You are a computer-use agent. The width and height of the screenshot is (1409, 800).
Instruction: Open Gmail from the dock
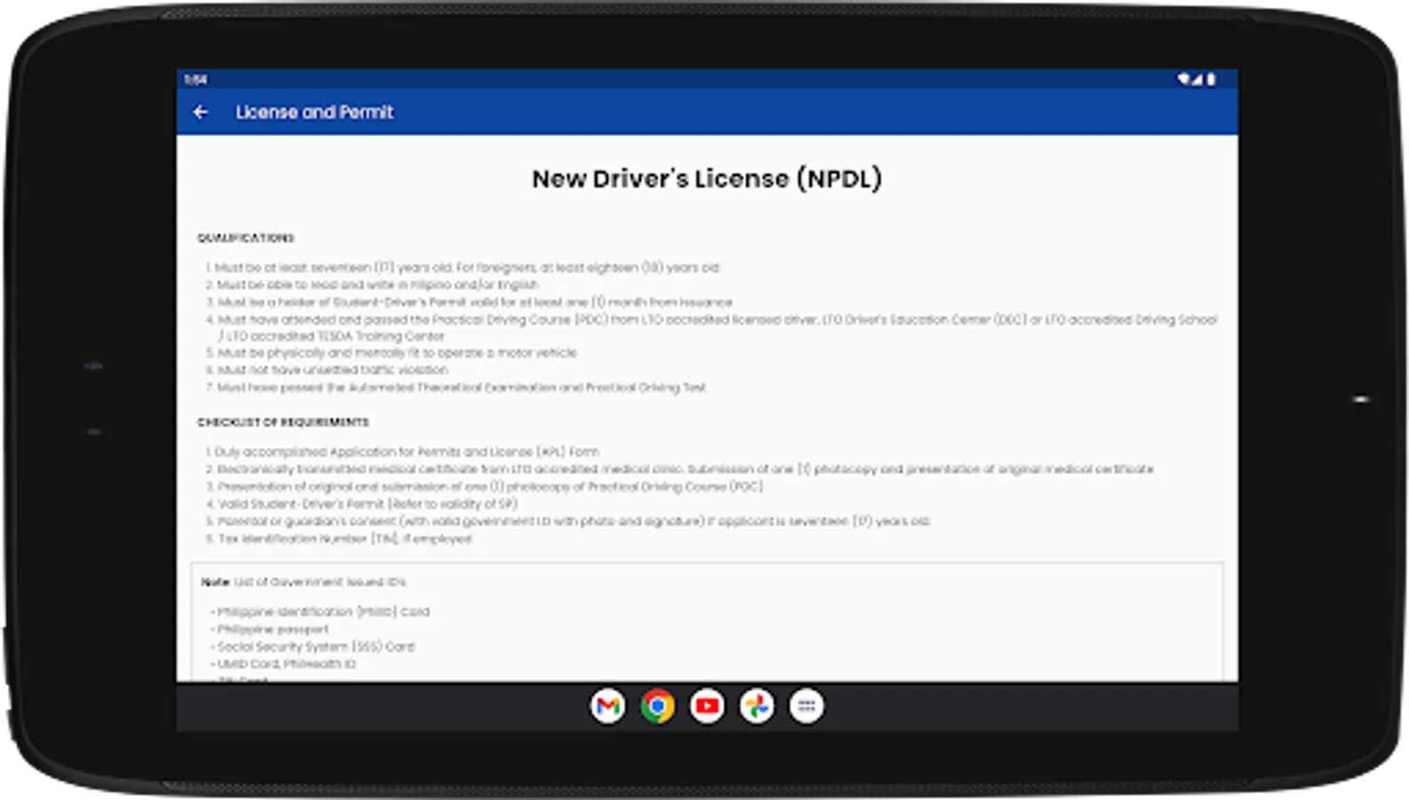click(x=608, y=706)
